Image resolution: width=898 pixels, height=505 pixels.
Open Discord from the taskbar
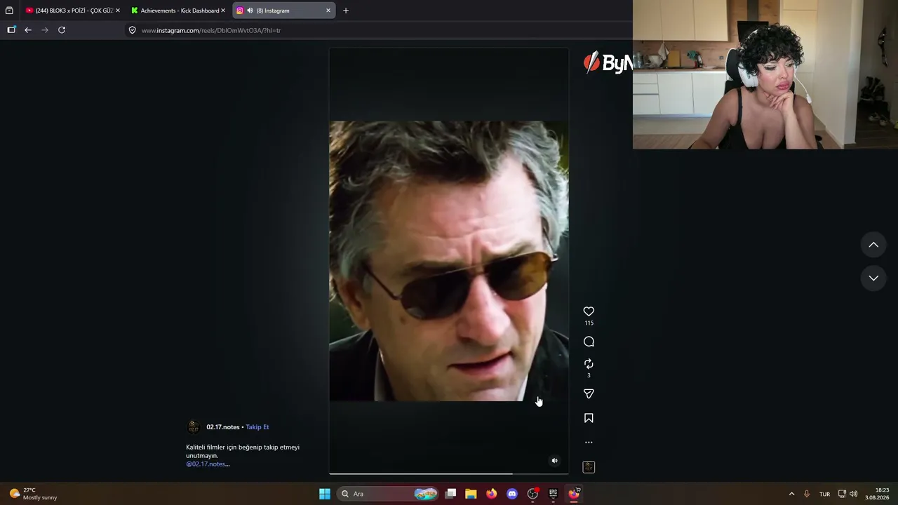(x=512, y=494)
